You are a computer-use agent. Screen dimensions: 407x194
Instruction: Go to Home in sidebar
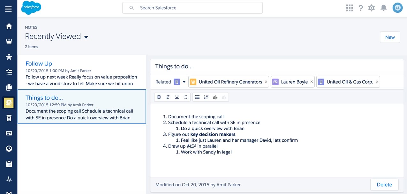[x=9, y=26]
